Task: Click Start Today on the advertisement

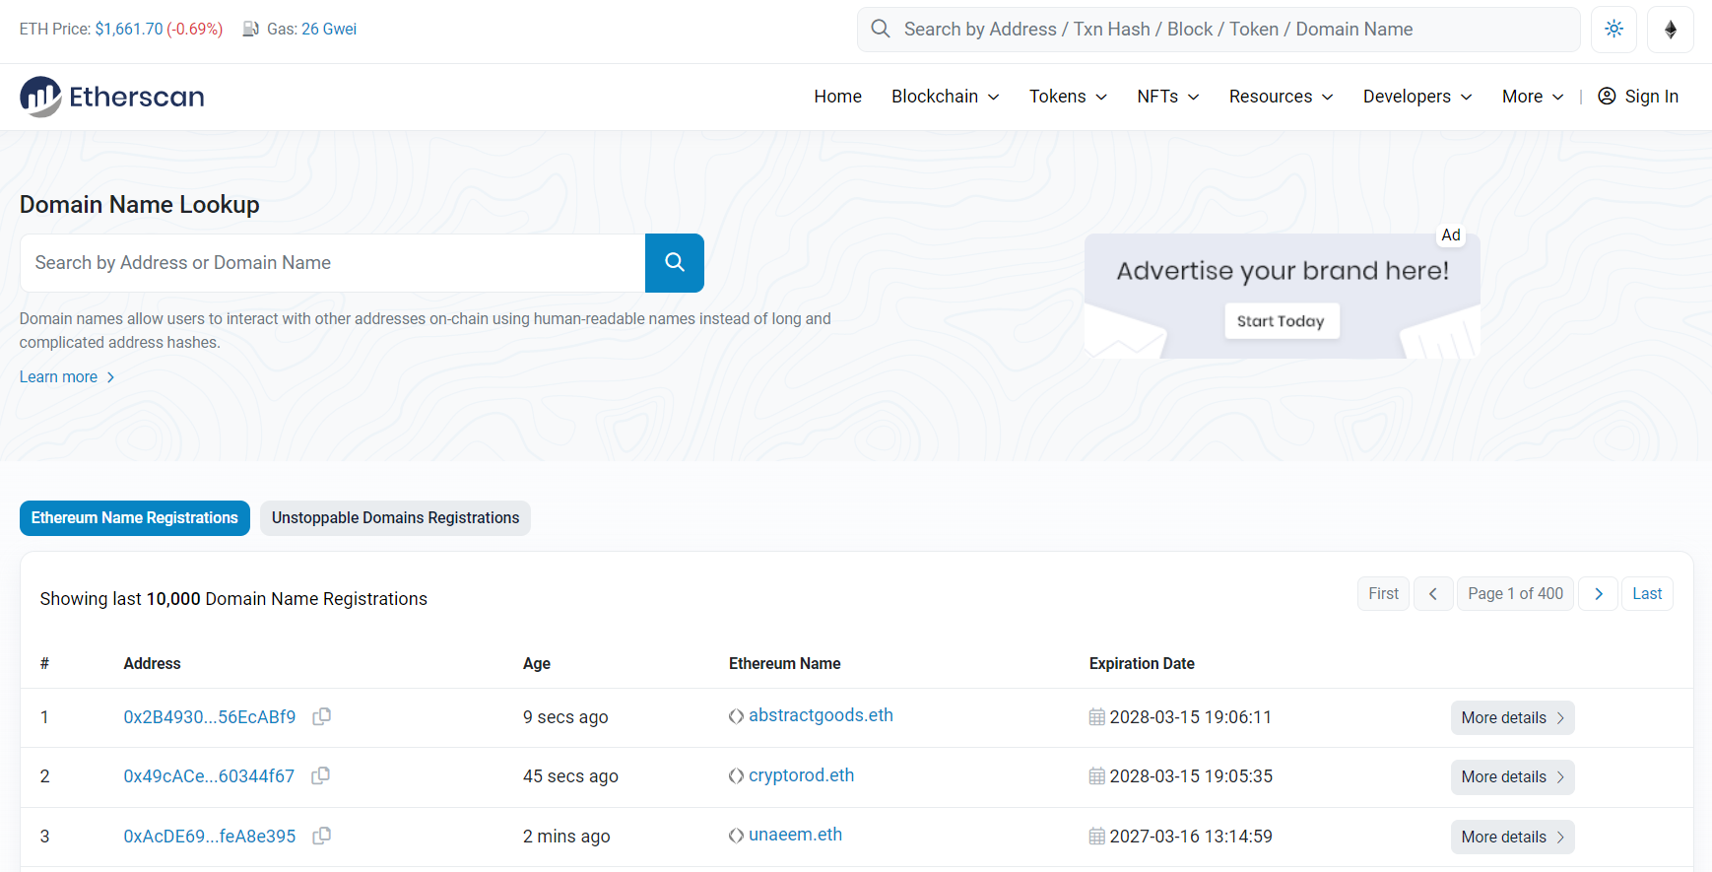Action: [1281, 321]
